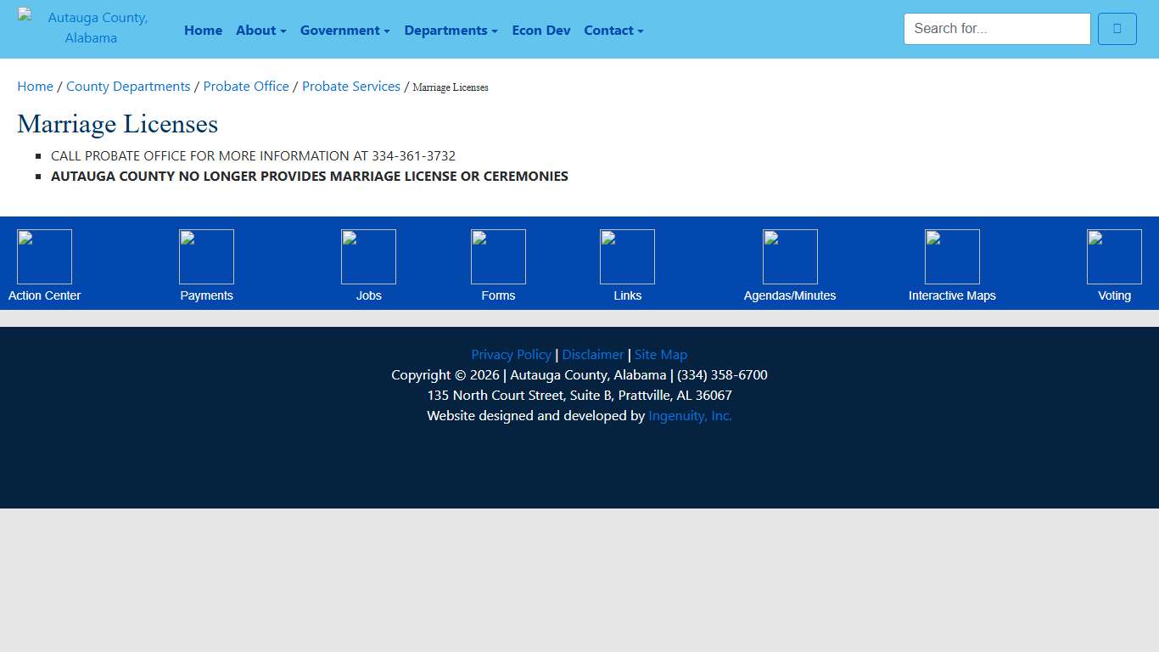1159x652 pixels.
Task: Select Econ Dev menu item
Action: pyautogui.click(x=540, y=31)
